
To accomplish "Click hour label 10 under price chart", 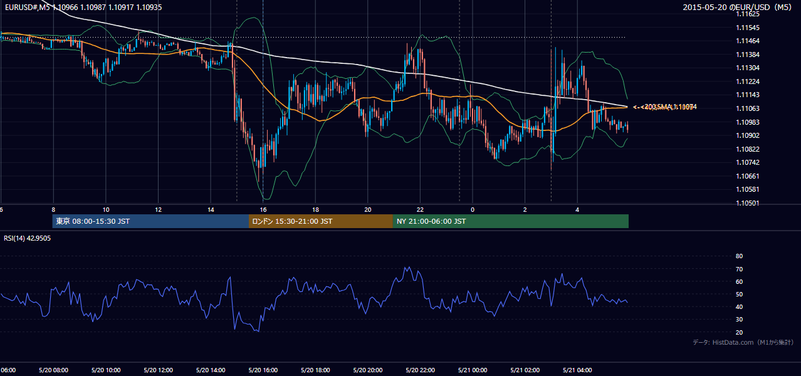I will (x=106, y=209).
